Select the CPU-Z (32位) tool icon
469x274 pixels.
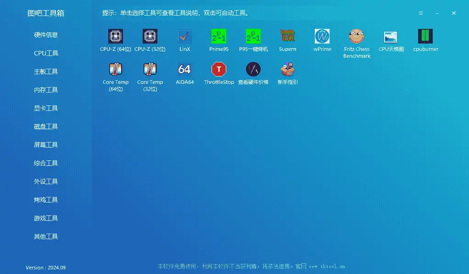click(x=150, y=36)
